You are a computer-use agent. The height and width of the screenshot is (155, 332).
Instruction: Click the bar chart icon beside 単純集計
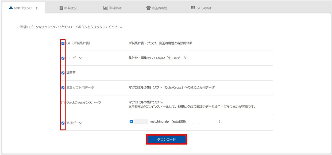(x=105, y=8)
